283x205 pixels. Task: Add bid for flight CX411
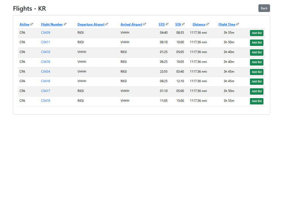click(x=257, y=42)
